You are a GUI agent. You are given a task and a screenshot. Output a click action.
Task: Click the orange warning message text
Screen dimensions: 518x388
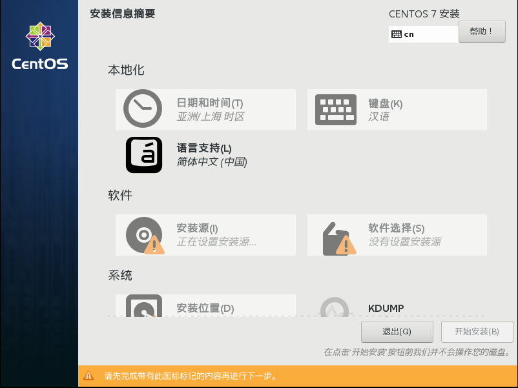point(191,376)
